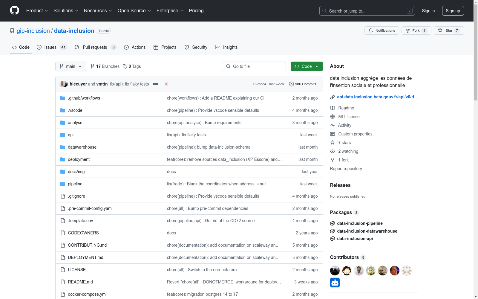478x299 pixels.
Task: Click the history clock icon by 986 Commits
Action: pyautogui.click(x=292, y=84)
